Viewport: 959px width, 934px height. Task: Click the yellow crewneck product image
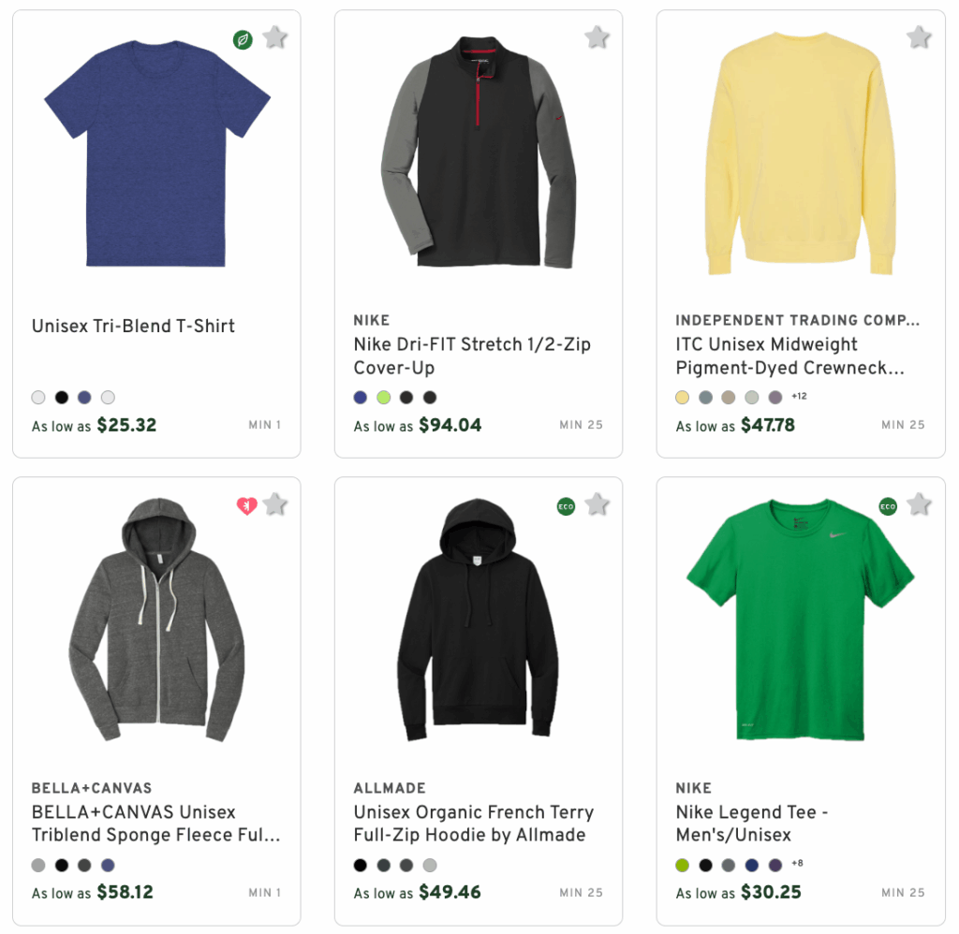(799, 154)
